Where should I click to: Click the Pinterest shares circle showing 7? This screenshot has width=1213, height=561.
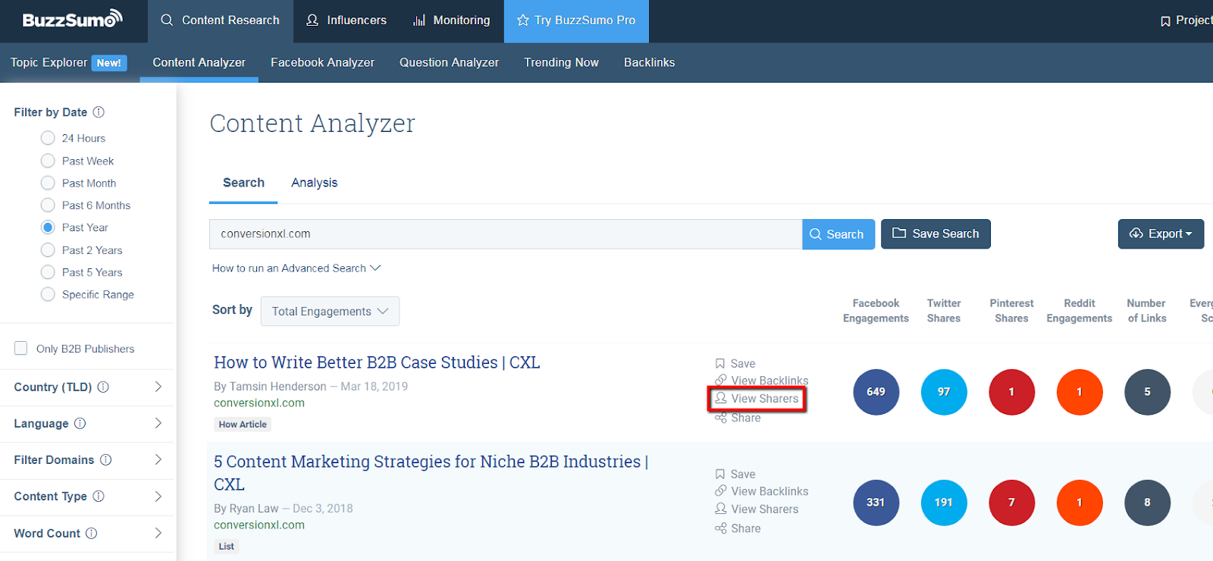point(1011,503)
